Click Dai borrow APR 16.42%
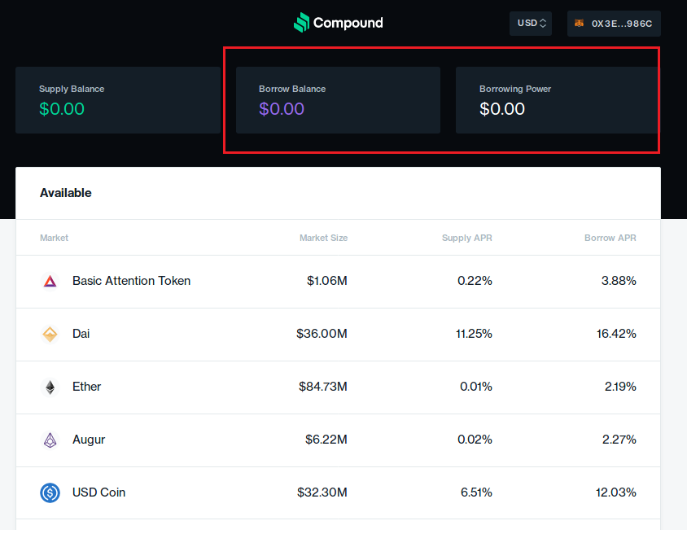This screenshot has width=687, height=534. click(x=616, y=334)
